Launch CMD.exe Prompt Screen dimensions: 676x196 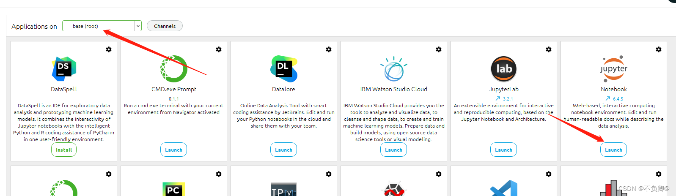(x=173, y=150)
